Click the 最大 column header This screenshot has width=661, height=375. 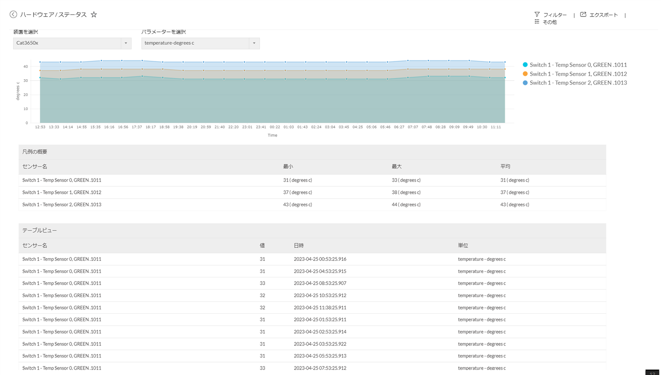click(x=397, y=166)
